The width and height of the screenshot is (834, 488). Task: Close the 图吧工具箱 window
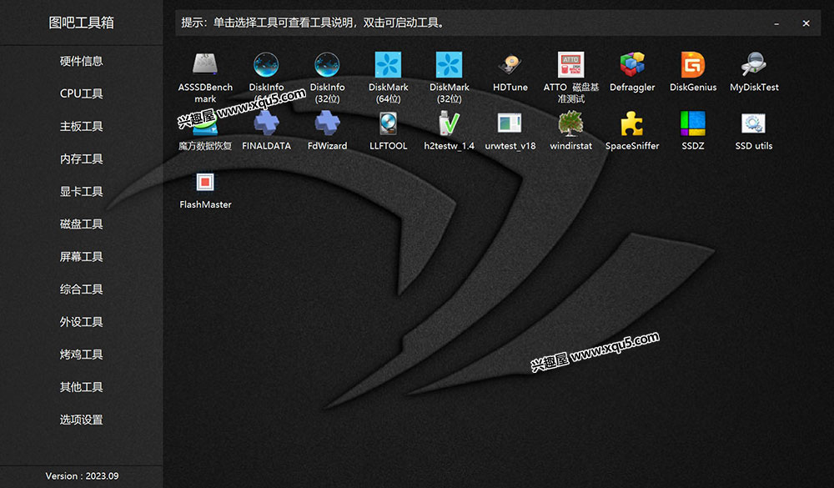(806, 23)
